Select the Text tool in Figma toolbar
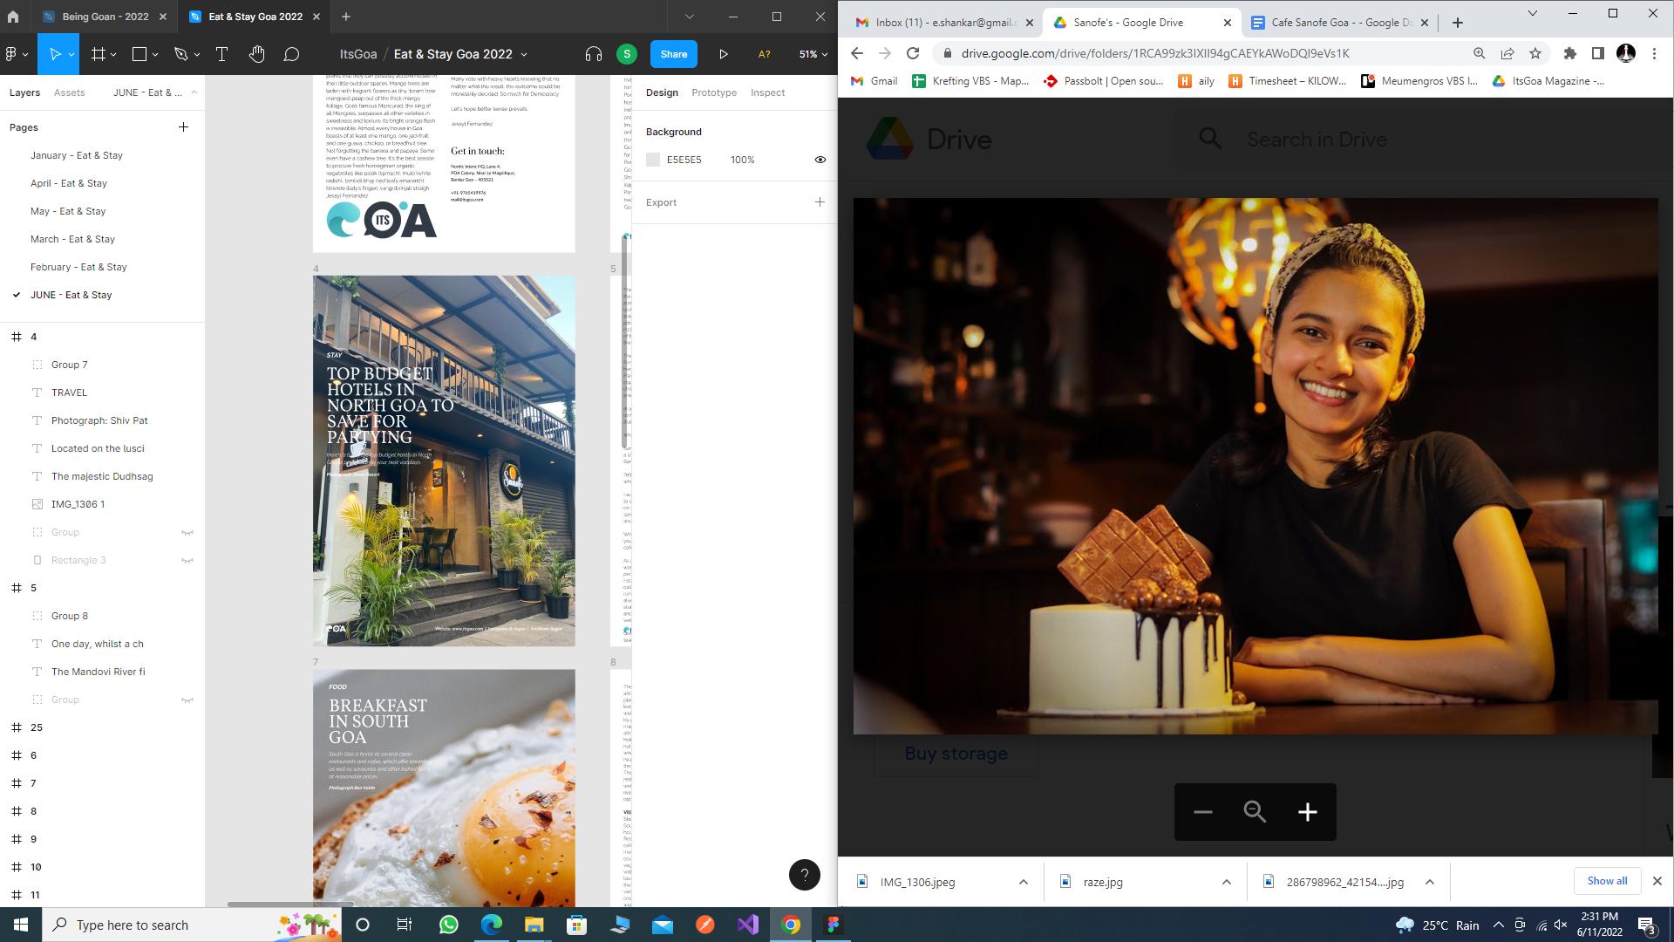This screenshot has width=1674, height=942. (221, 54)
